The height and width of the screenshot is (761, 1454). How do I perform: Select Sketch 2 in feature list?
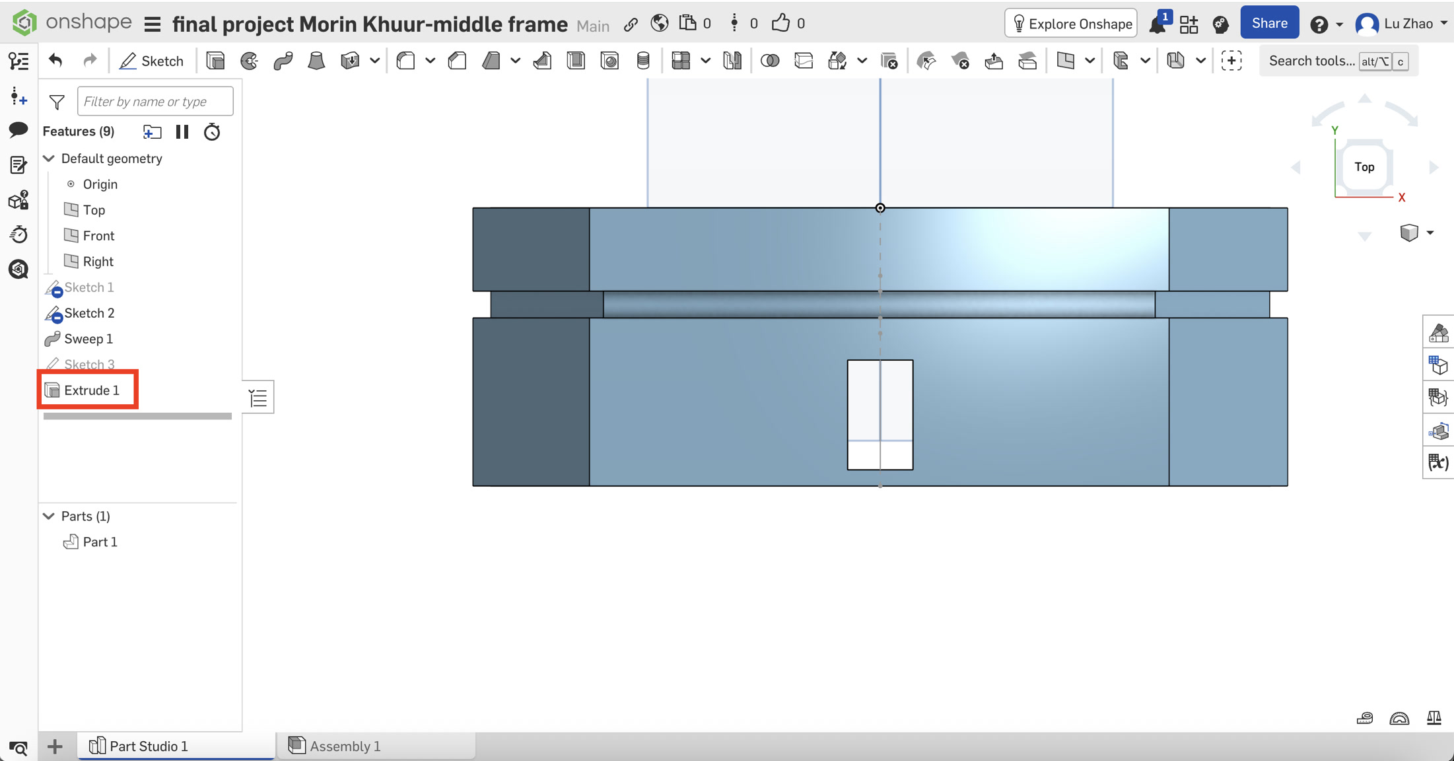pyautogui.click(x=89, y=313)
